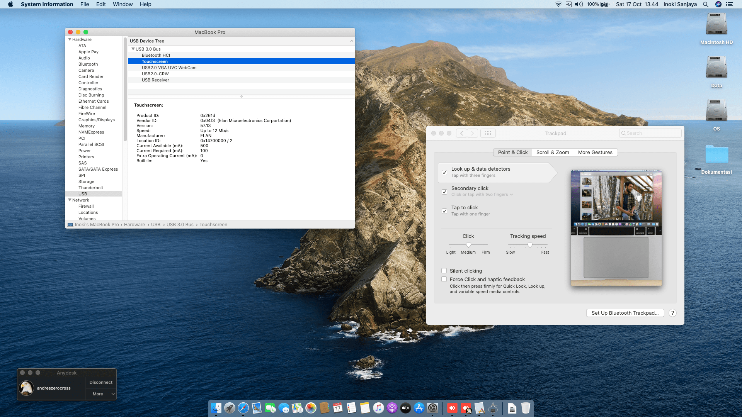Image resolution: width=742 pixels, height=417 pixels.
Task: Open Spotlight search in menu bar
Action: 706,4
